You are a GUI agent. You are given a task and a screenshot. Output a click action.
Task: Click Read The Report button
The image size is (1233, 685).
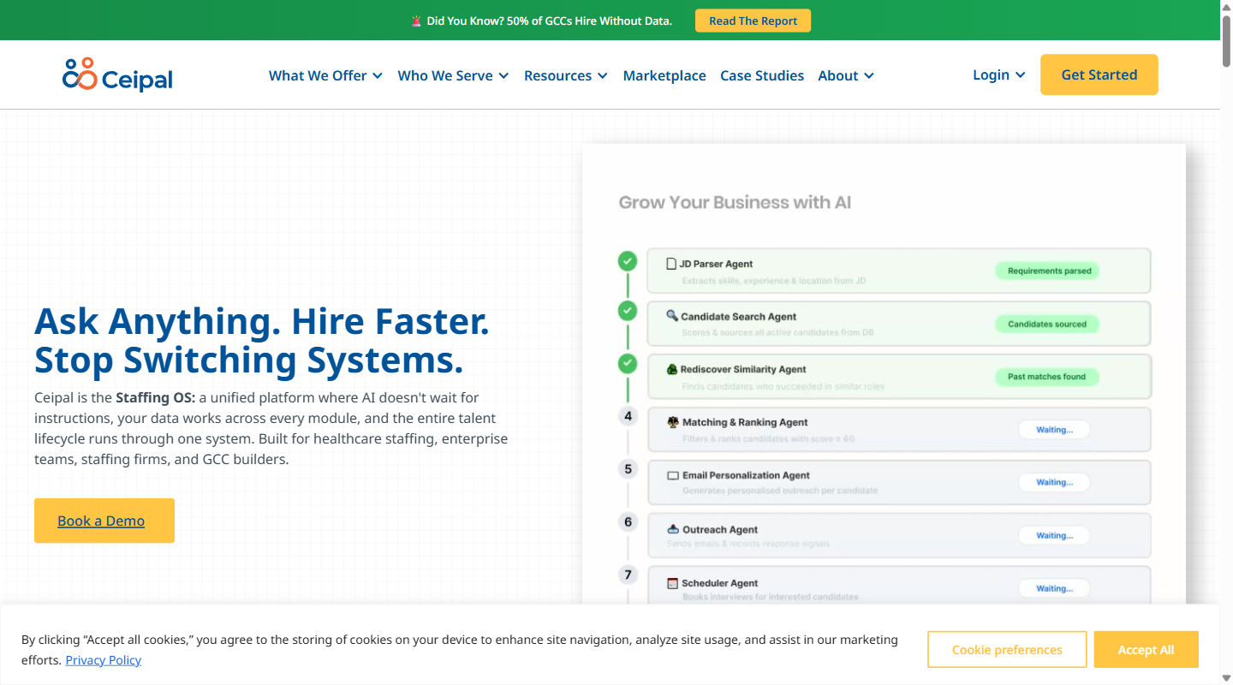point(753,21)
